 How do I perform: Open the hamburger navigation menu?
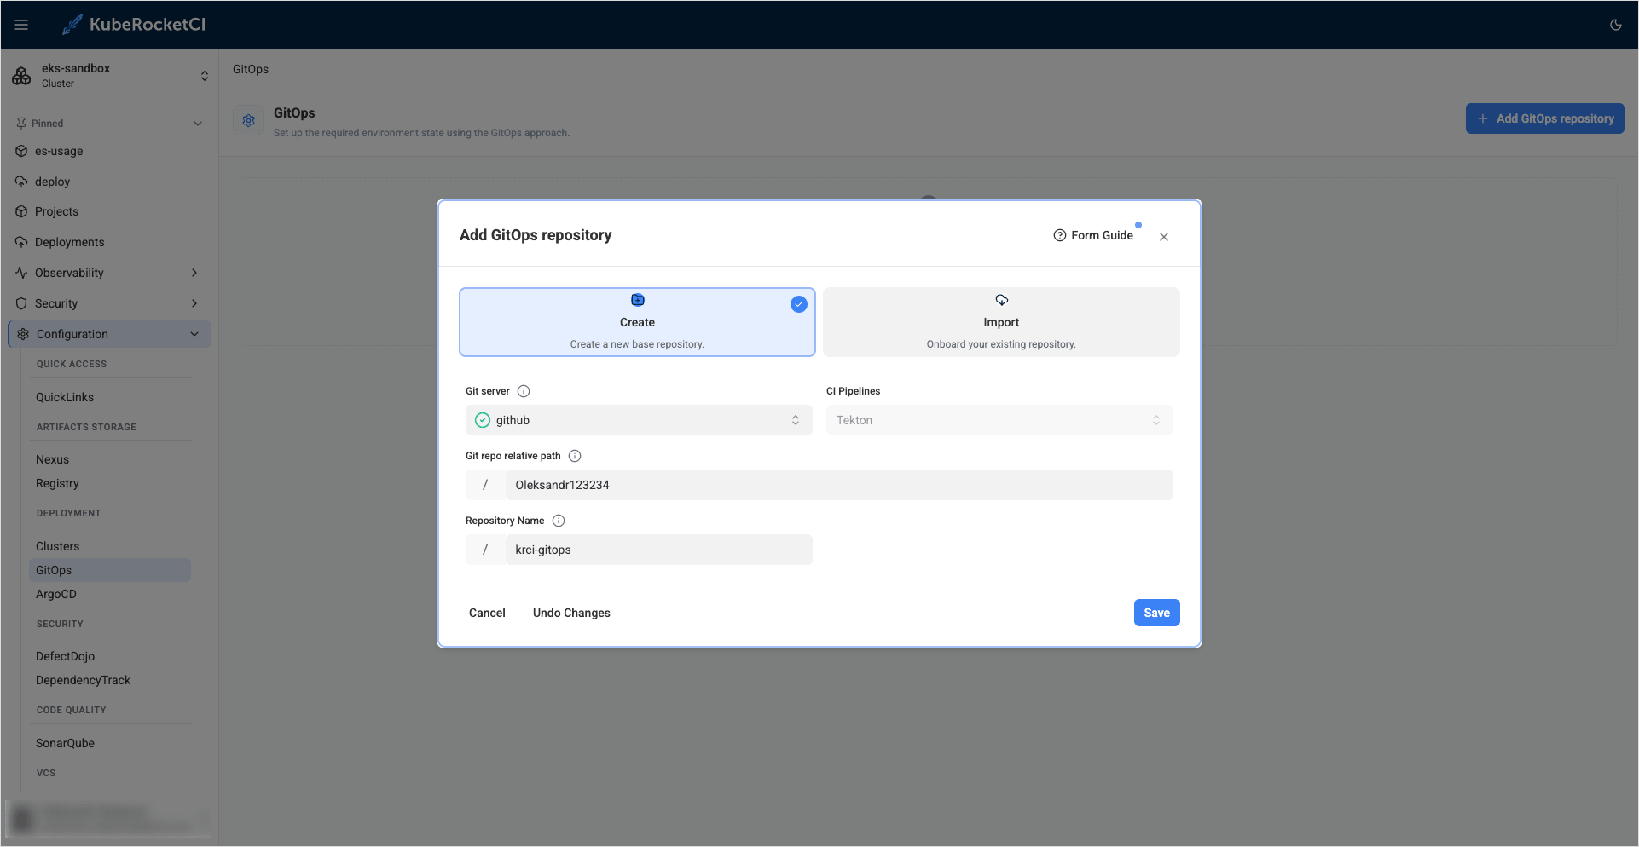point(21,24)
